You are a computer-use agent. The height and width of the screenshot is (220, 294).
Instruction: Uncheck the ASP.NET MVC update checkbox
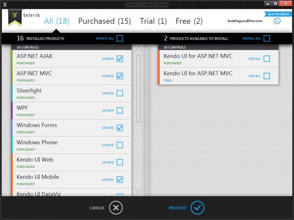120,76
